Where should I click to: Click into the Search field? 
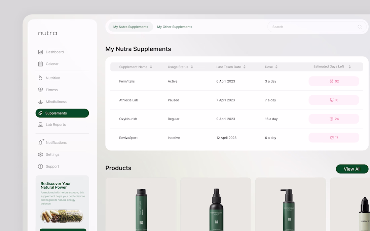317,27
